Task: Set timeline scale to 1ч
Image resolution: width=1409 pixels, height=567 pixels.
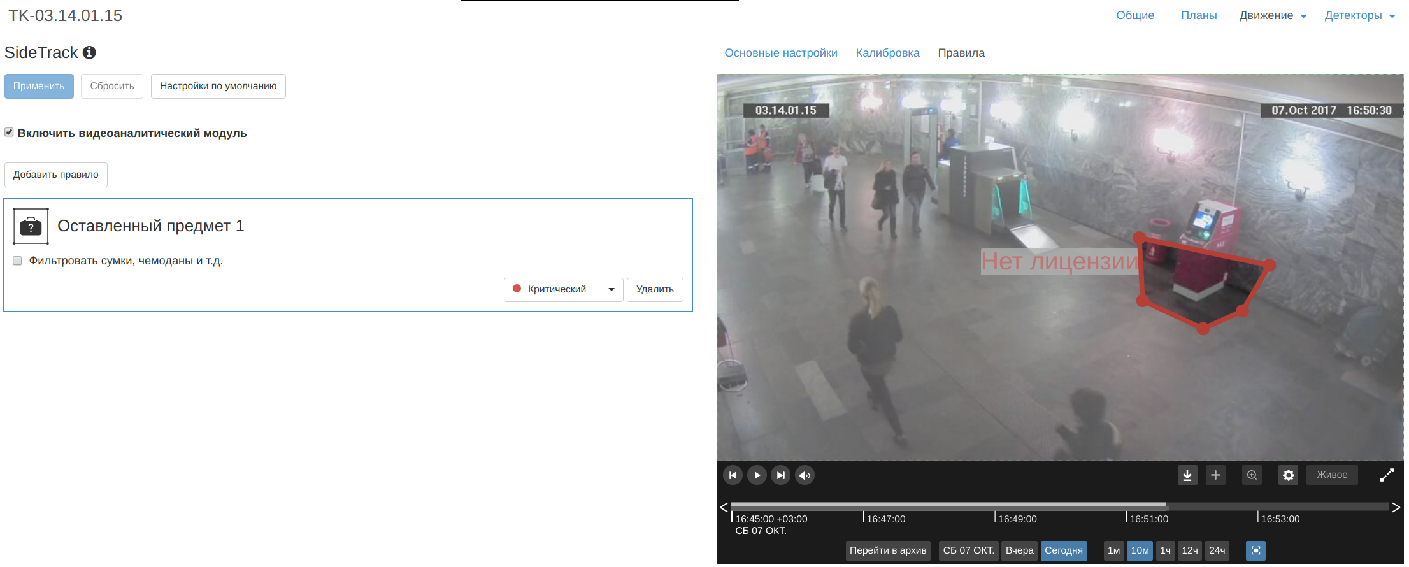Action: (1165, 550)
